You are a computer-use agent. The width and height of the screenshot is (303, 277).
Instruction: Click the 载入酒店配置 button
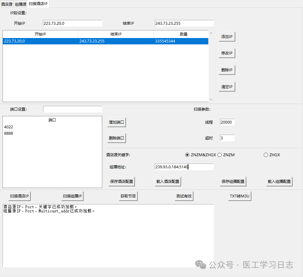pyautogui.click(x=168, y=181)
